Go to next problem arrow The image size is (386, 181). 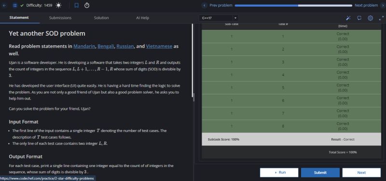pyautogui.click(x=382, y=5)
